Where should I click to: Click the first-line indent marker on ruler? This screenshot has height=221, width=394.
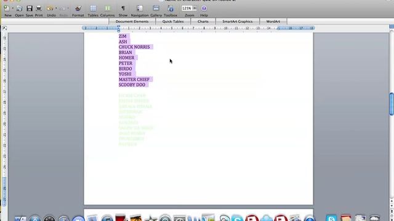[x=119, y=26]
